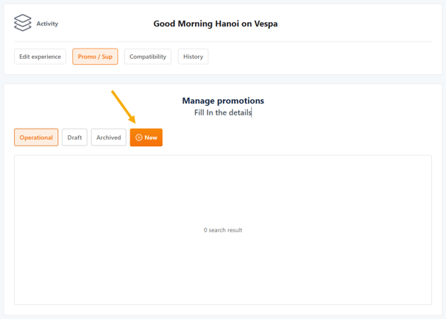
Task: Click the Good Morning Hanoi on Vespa title
Action: pos(216,24)
